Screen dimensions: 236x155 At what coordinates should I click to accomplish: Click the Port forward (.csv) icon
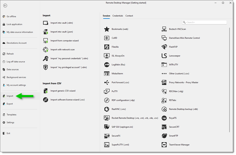107,82
